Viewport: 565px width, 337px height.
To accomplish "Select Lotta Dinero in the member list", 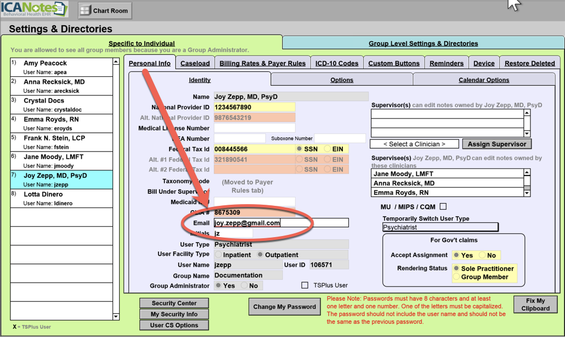I will (61, 198).
